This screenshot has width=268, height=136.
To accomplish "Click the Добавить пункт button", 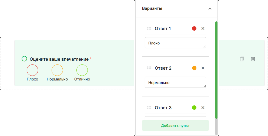I will coord(175,125).
